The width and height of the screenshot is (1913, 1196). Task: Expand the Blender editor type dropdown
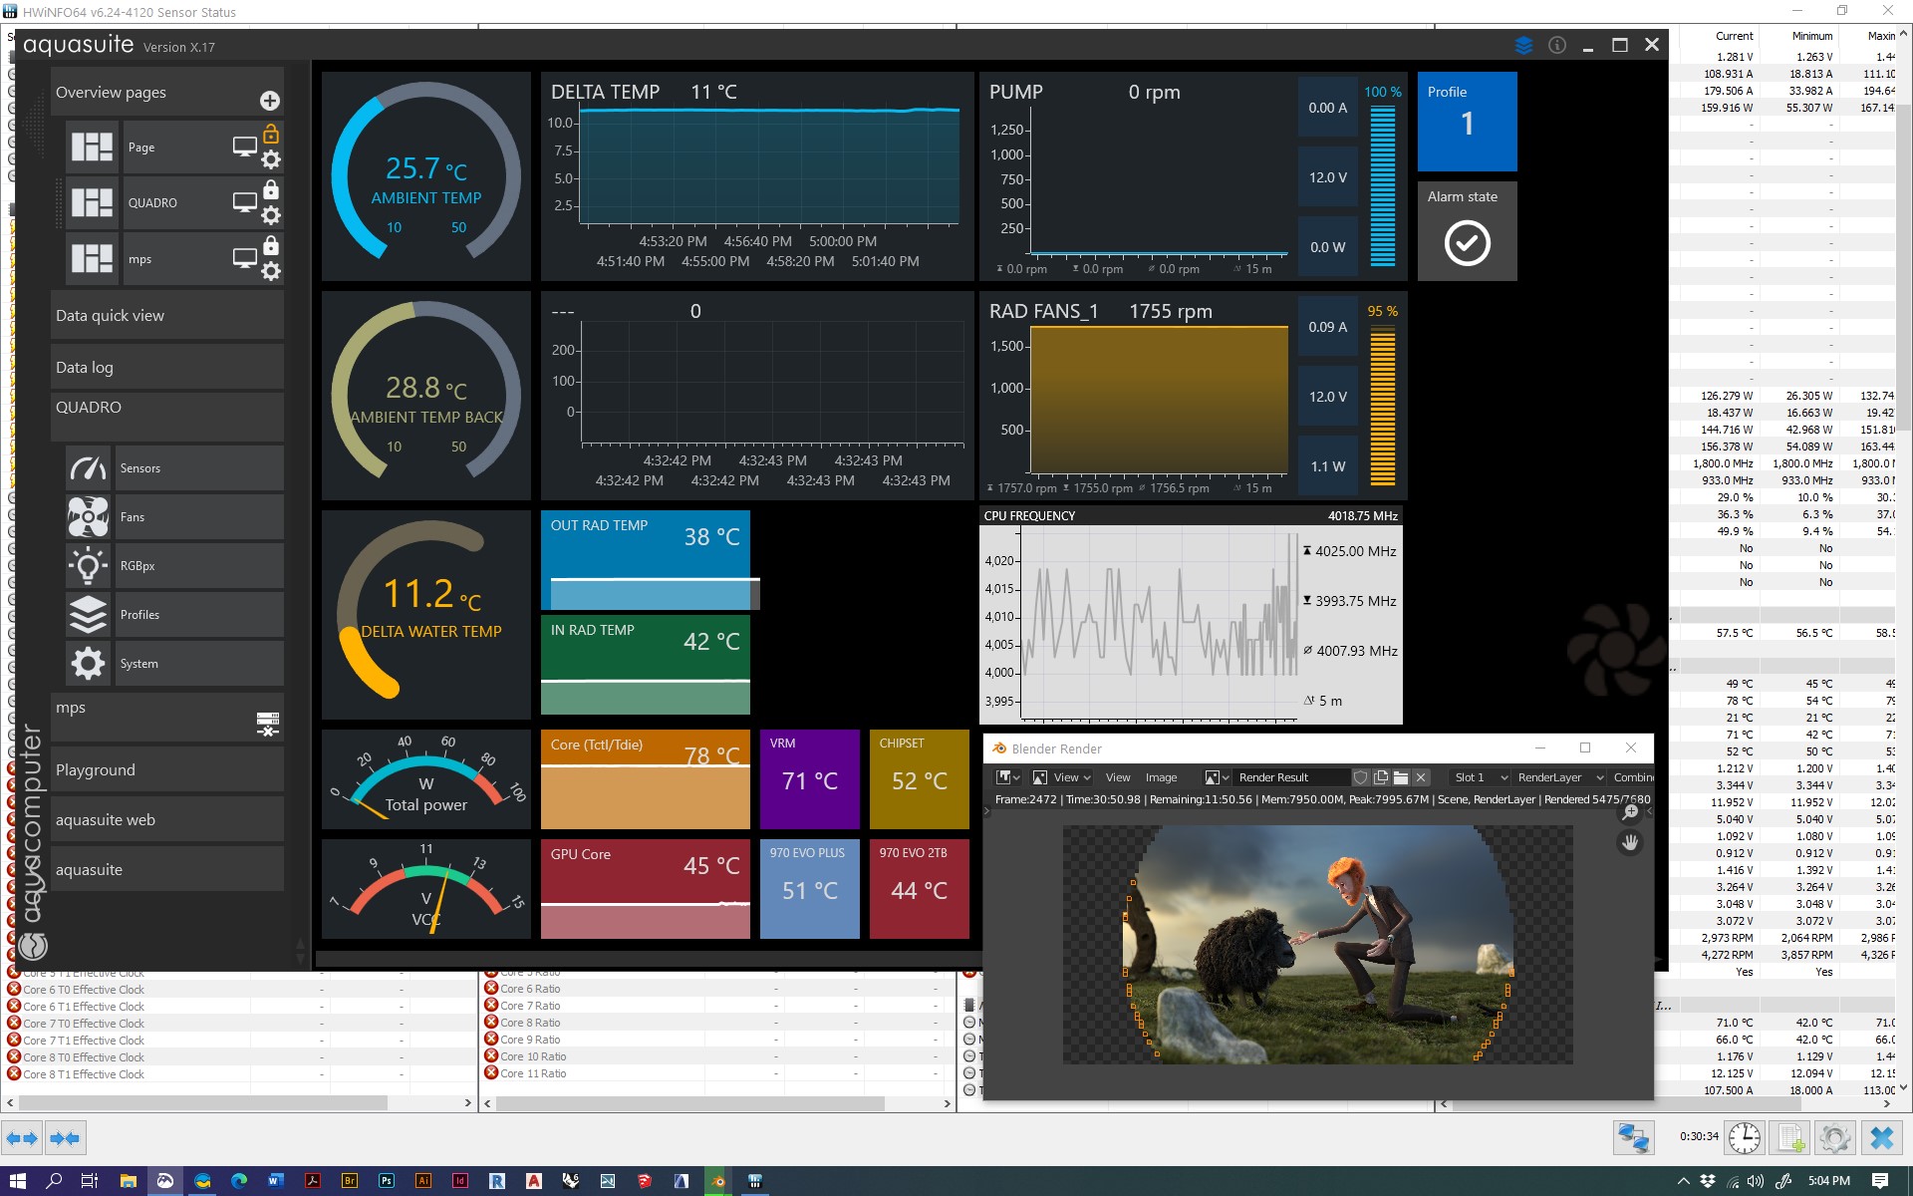[1008, 777]
